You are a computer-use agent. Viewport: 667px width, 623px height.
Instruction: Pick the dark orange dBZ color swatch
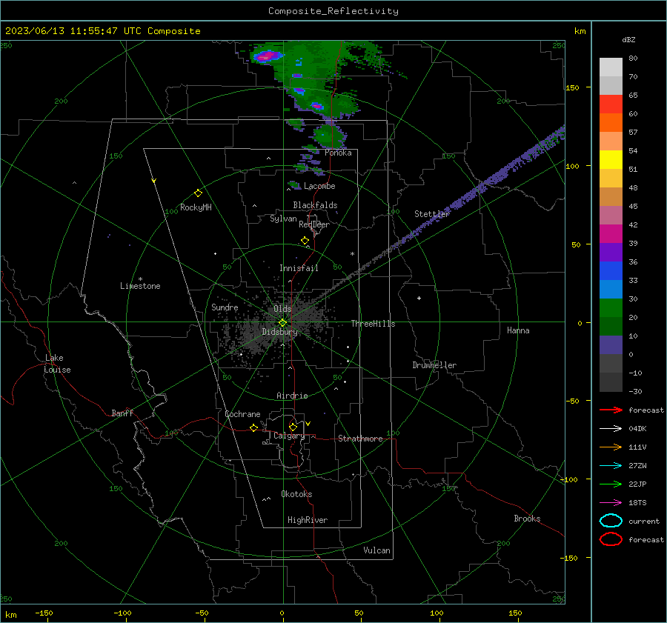click(x=611, y=122)
